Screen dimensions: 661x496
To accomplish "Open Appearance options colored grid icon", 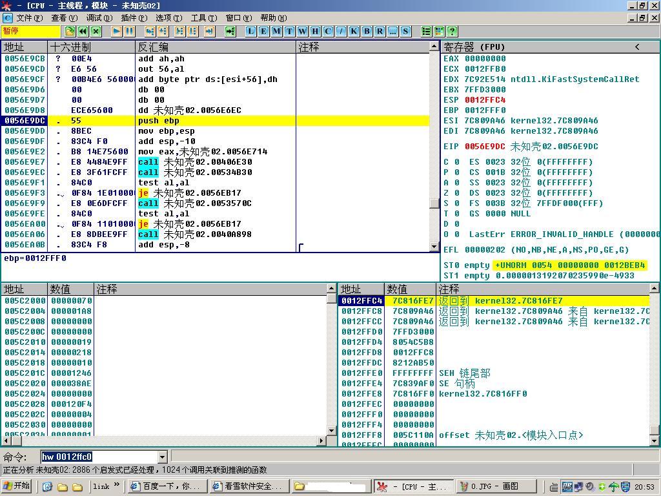I will click(439, 31).
